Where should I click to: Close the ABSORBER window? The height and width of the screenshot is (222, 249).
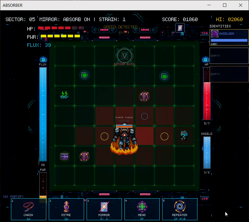(x=241, y=5)
